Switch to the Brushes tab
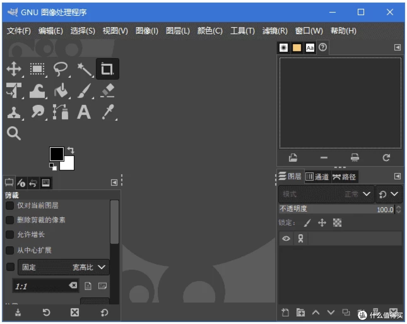407x324 pixels. coord(284,48)
